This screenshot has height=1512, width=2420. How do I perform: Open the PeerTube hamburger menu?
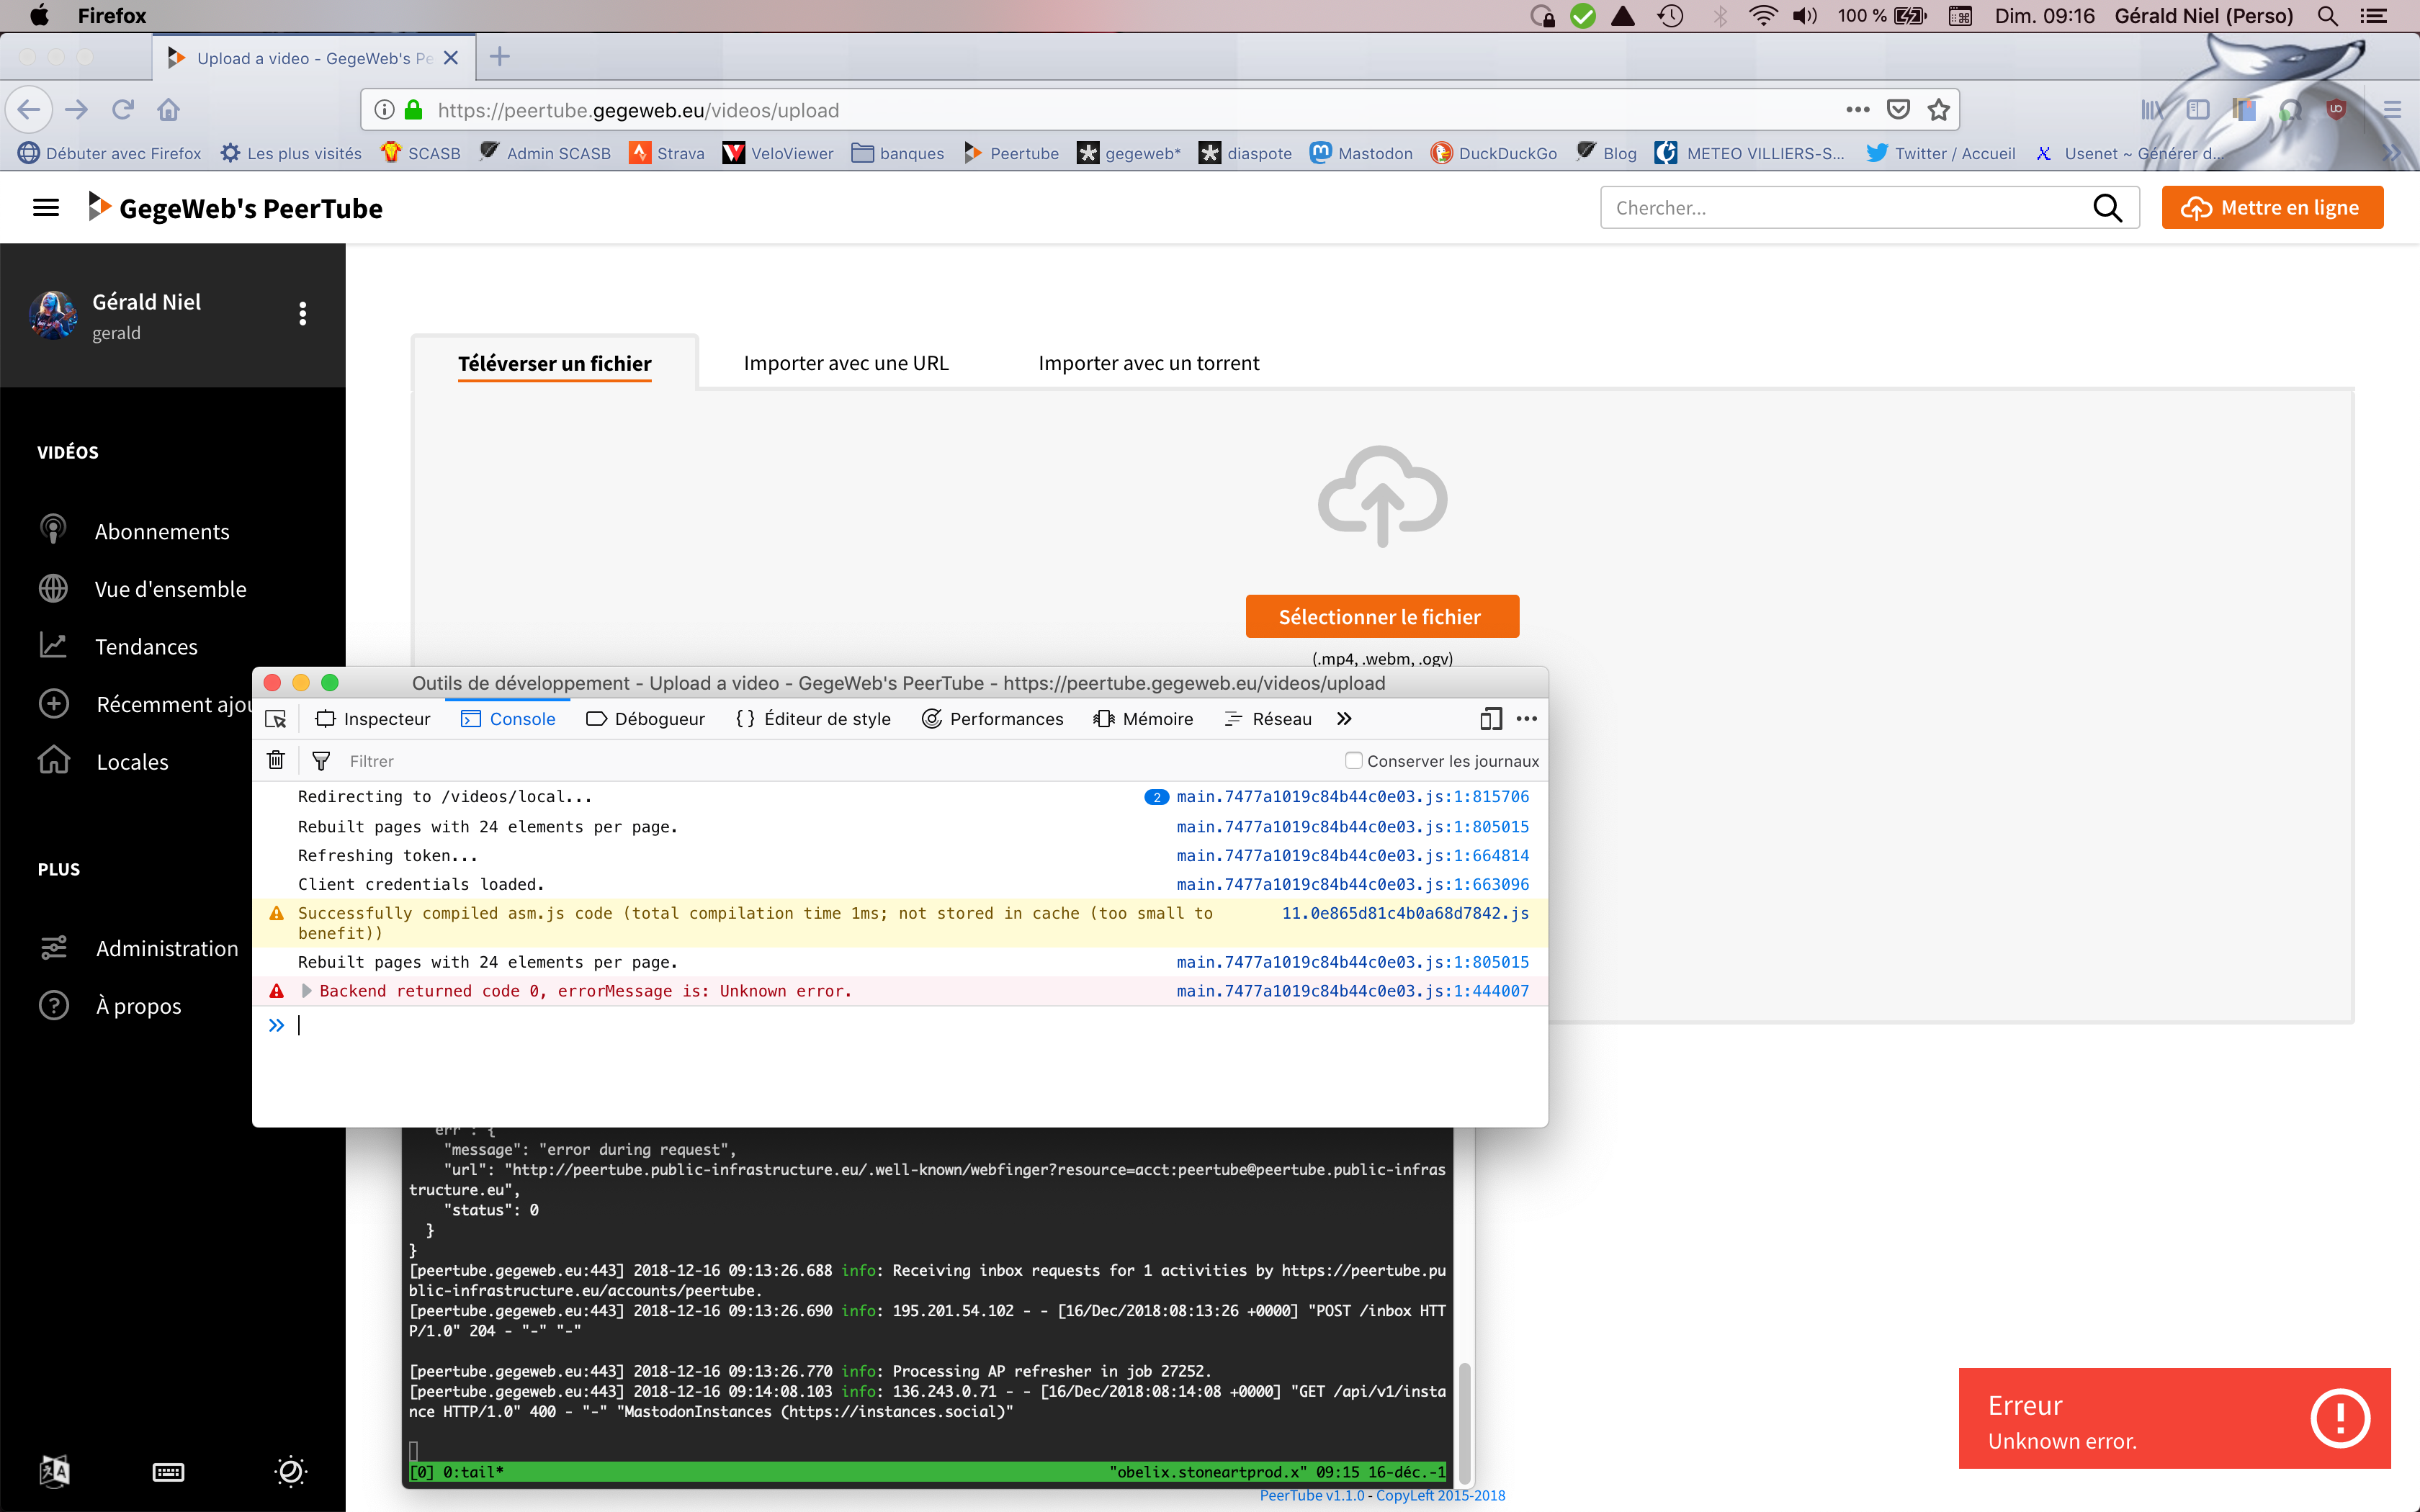point(46,207)
